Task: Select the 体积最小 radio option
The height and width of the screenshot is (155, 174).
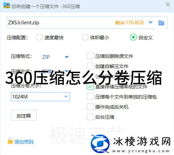Action: (x=85, y=37)
